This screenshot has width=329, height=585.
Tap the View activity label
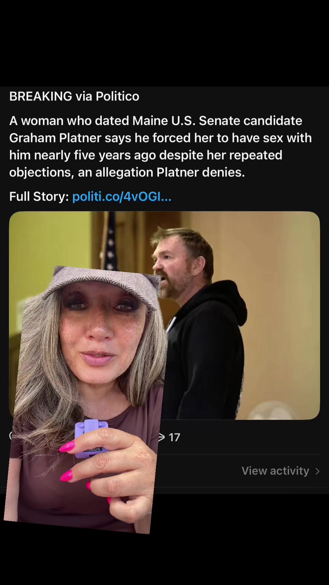tap(275, 471)
